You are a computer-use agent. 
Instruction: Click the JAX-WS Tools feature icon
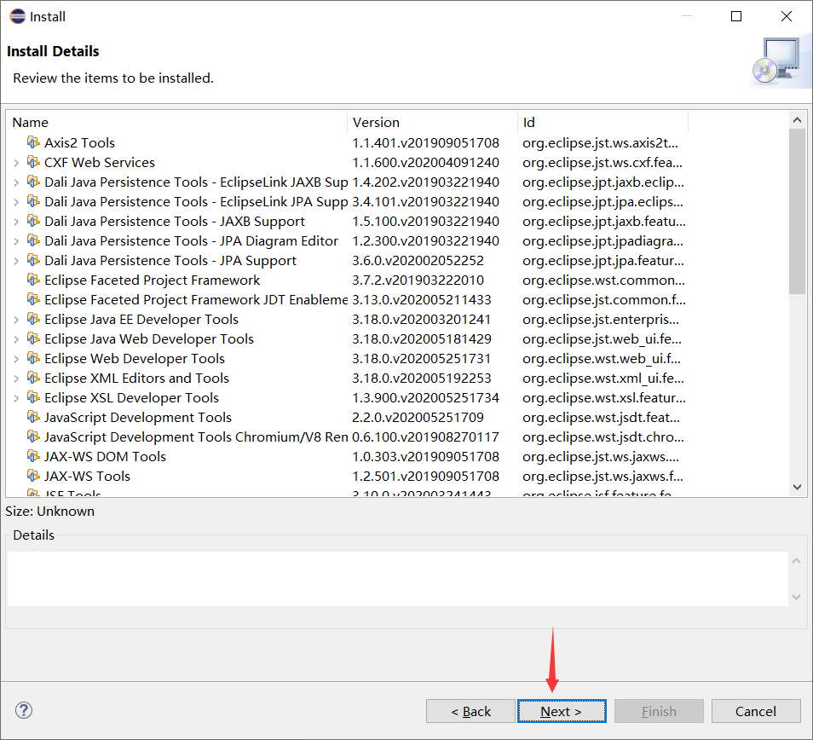[x=33, y=476]
